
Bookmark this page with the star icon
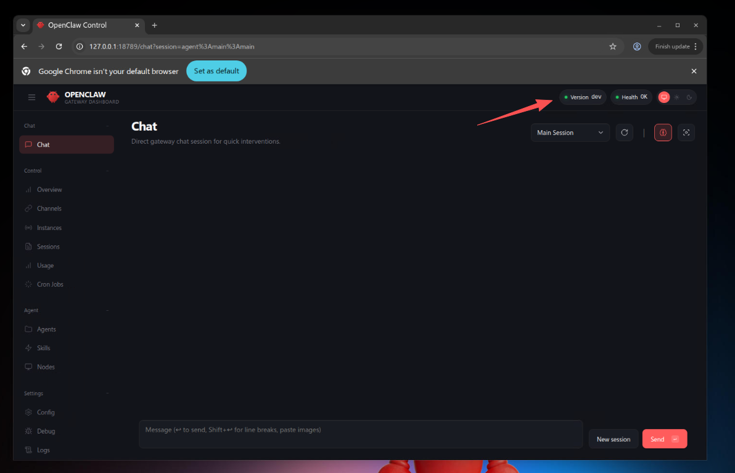tap(612, 46)
